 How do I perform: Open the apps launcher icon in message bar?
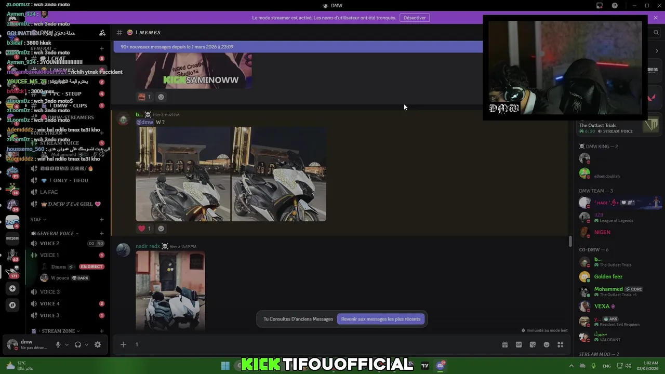[561, 344]
